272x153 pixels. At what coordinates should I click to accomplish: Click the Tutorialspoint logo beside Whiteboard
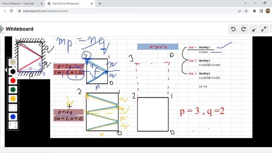1,29
